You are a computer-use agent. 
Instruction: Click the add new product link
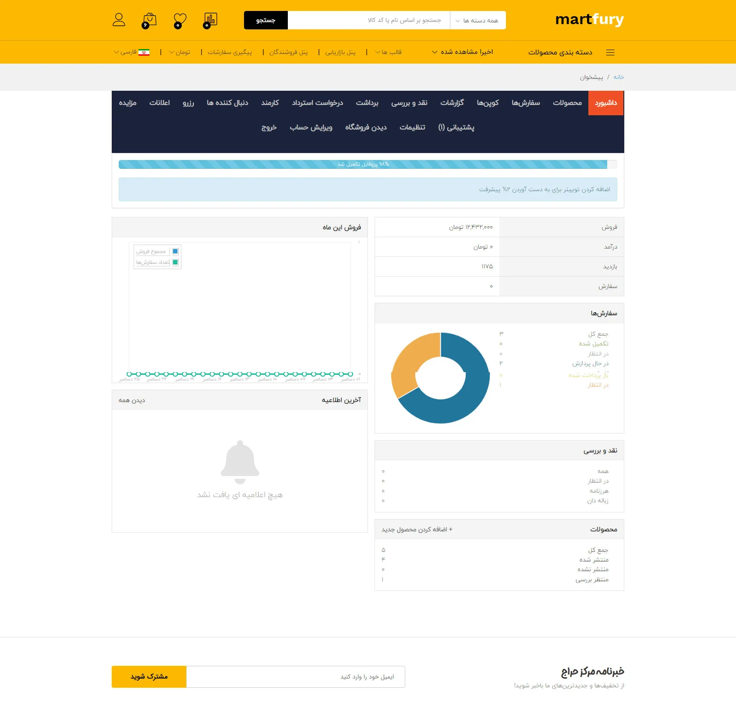417,530
